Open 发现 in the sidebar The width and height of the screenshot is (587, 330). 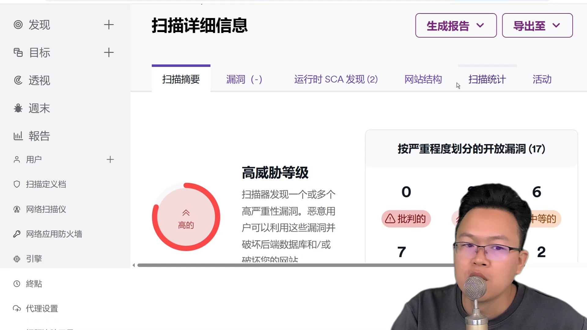(x=39, y=25)
